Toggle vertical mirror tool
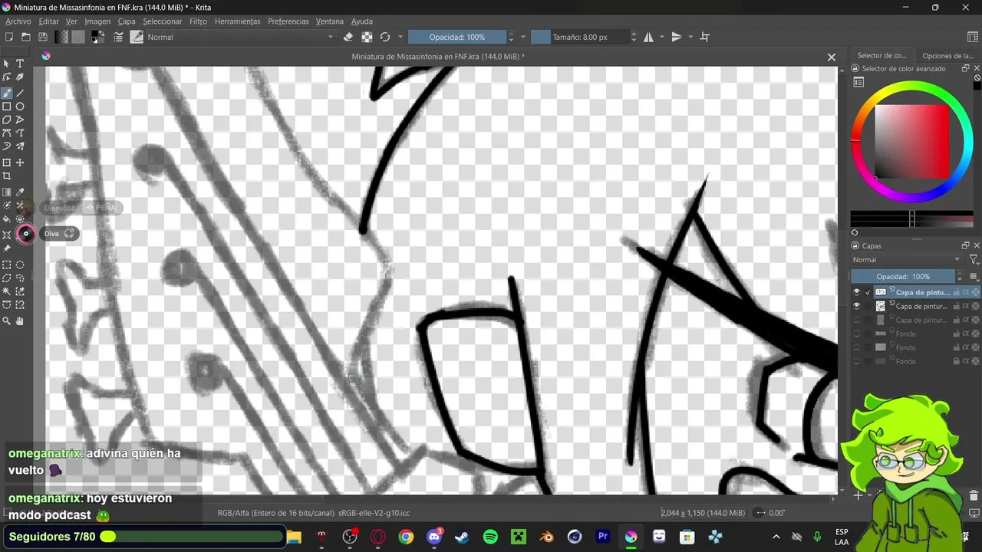Viewport: 982px width, 552px height. pyautogui.click(x=677, y=37)
